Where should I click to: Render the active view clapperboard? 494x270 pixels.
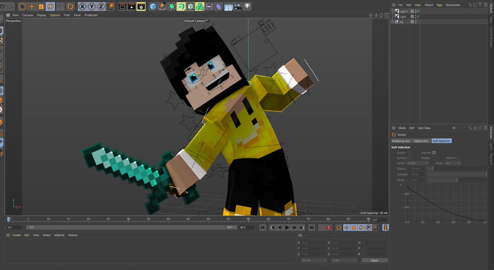pyautogui.click(x=122, y=7)
